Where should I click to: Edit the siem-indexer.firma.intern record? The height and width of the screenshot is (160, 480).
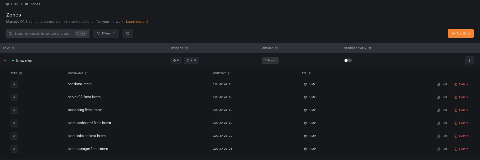pyautogui.click(x=442, y=136)
